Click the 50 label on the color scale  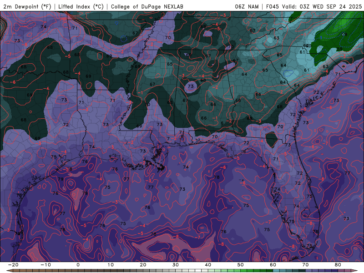pos(241,265)
